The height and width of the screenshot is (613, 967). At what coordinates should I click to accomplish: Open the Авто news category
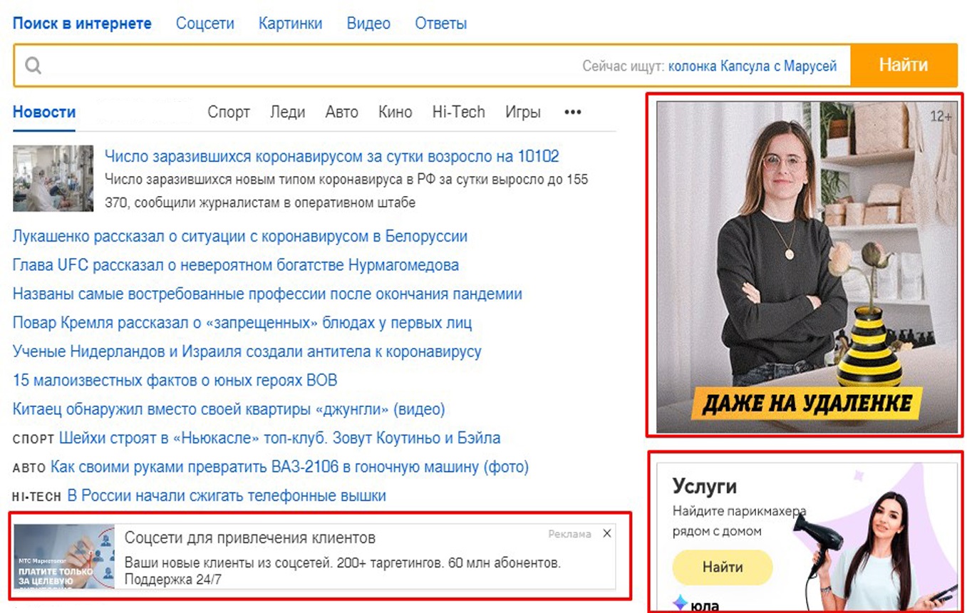[x=341, y=112]
